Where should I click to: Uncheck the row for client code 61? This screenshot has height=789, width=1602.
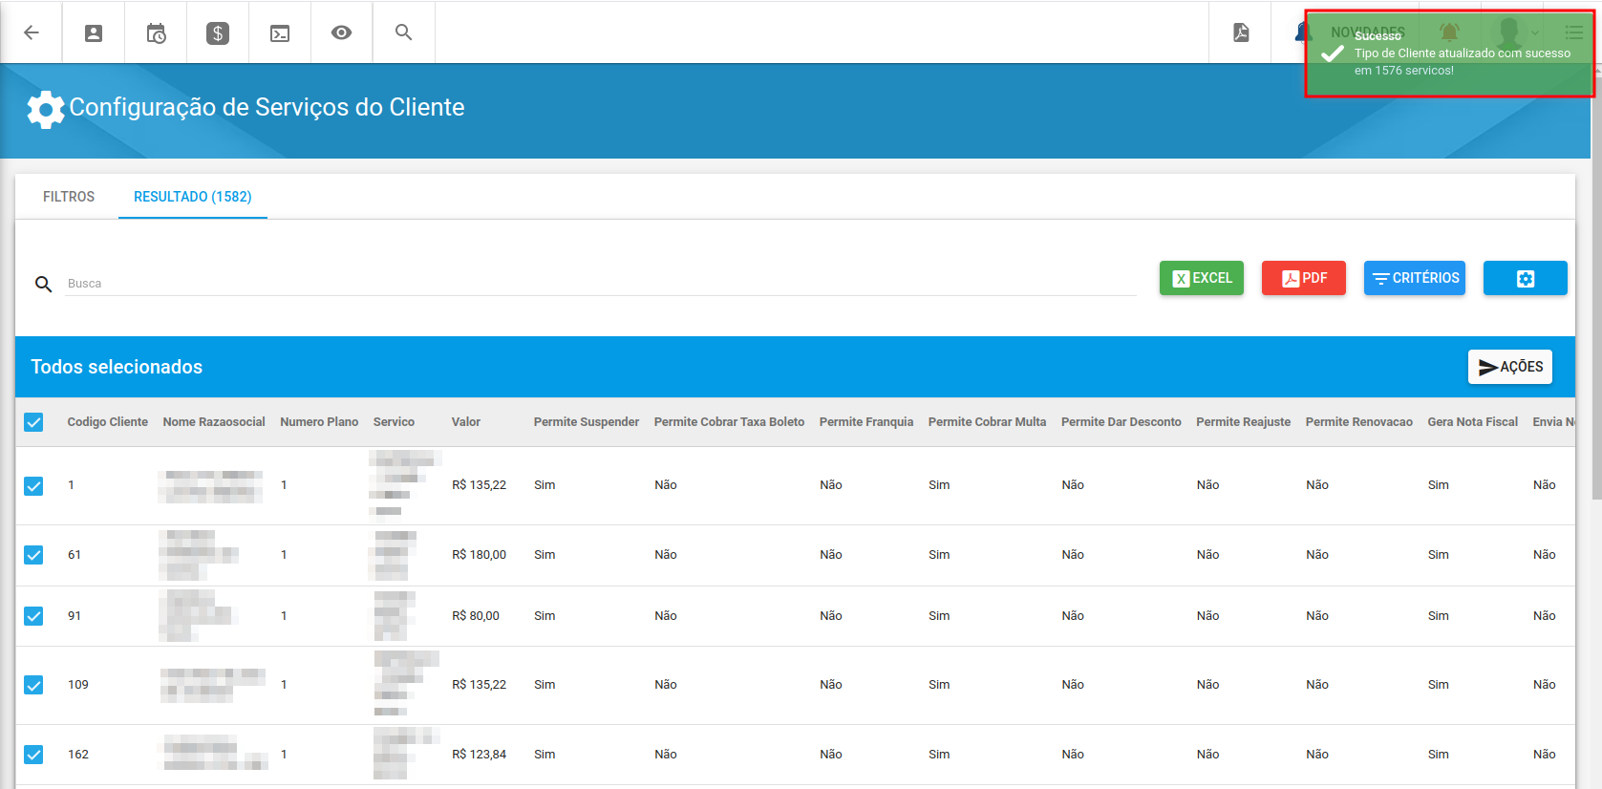click(x=33, y=555)
